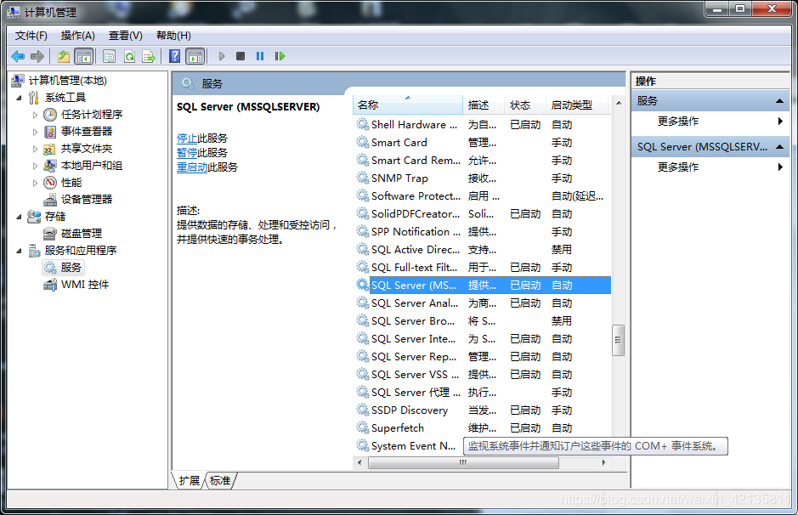Collapse the SQL Server (MSSQLSERV...) actions section
The height and width of the screenshot is (515, 798).
[779, 146]
